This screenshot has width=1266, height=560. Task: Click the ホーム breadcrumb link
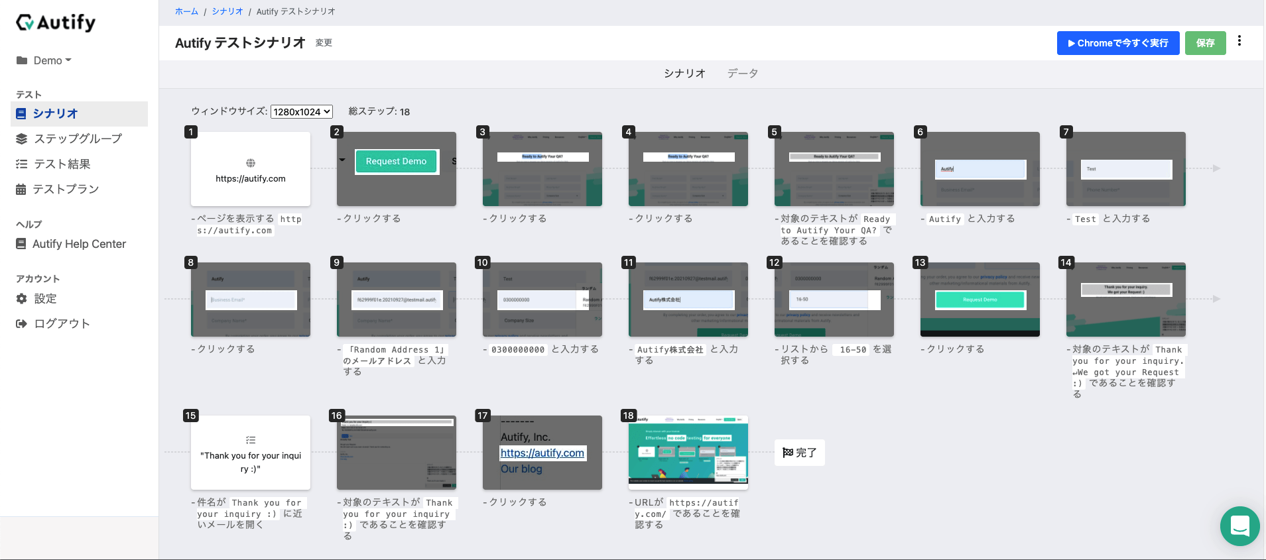point(186,11)
